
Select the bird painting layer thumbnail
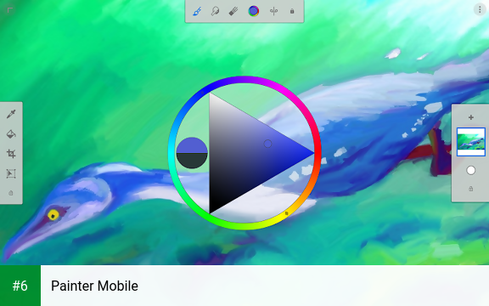tap(471, 142)
